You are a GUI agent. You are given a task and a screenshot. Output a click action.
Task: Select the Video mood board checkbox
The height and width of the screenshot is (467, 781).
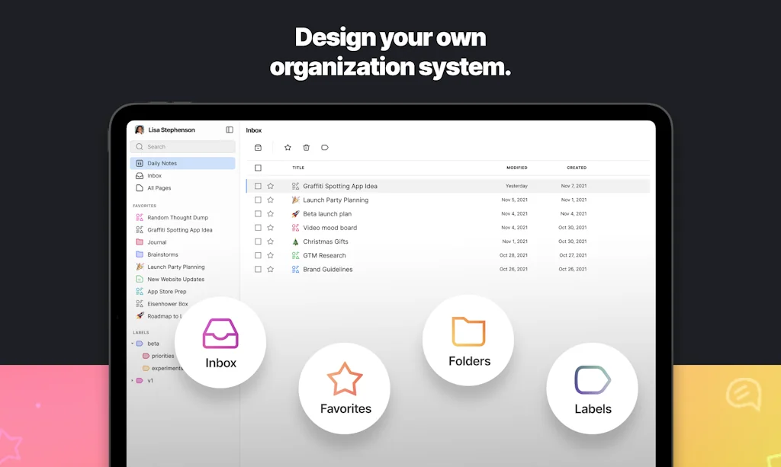(x=258, y=228)
